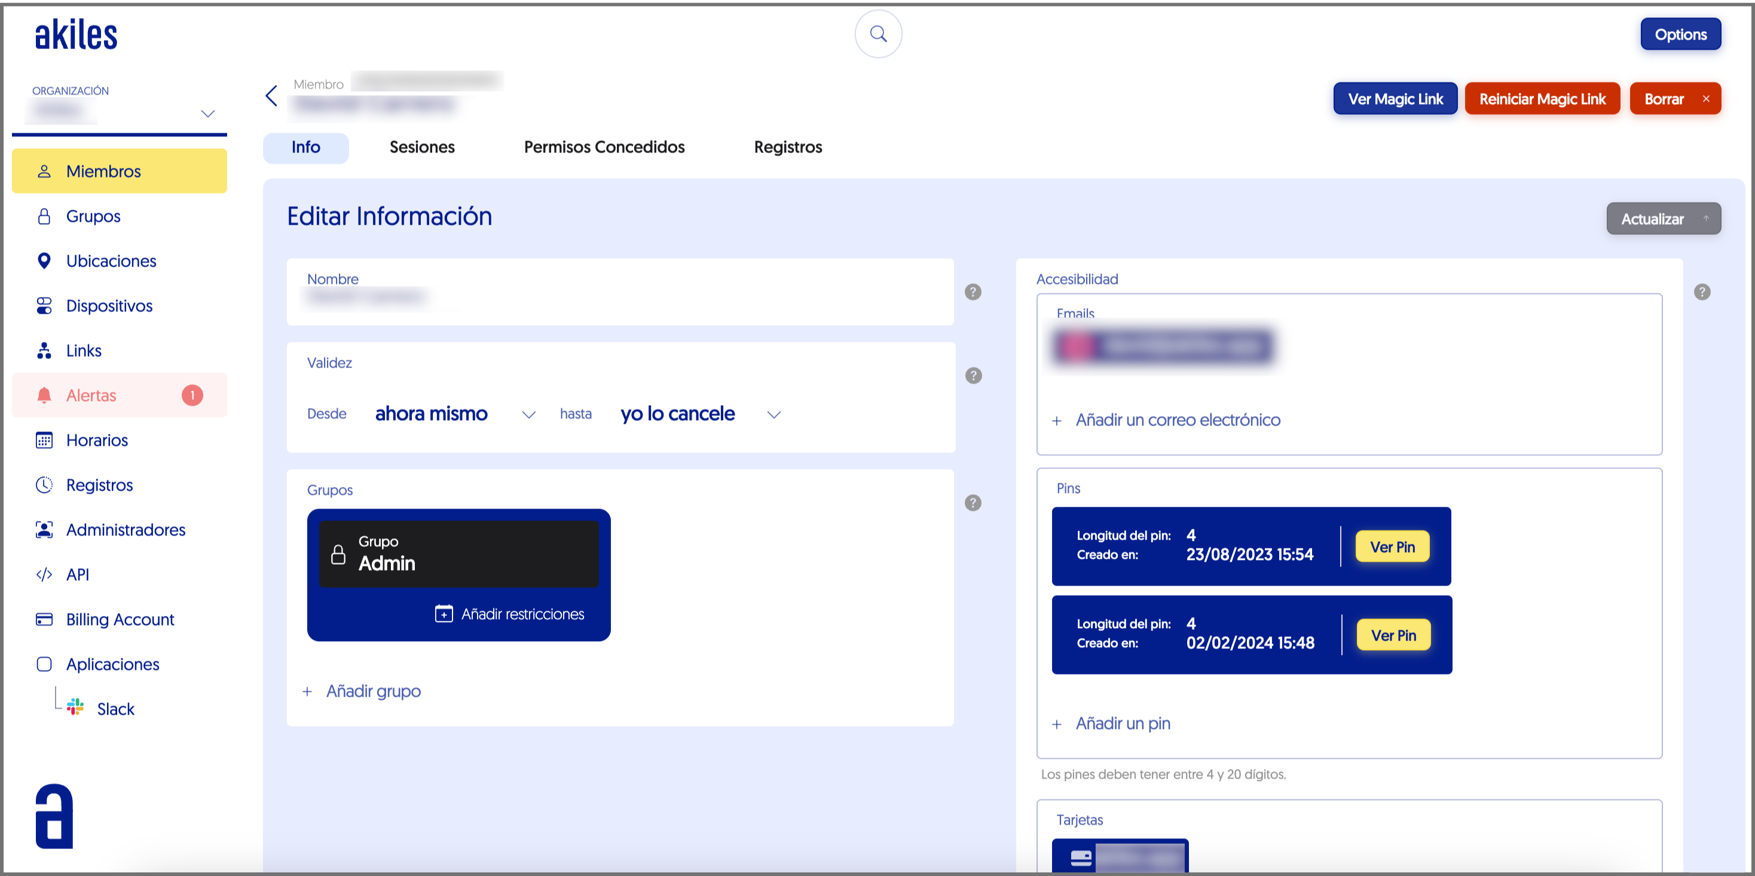1755x876 pixels.
Task: Switch to the Permisos Concedidos tab
Action: [x=604, y=147]
